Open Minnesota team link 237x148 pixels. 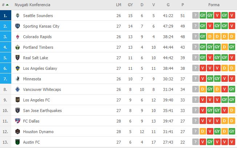click(x=32, y=79)
